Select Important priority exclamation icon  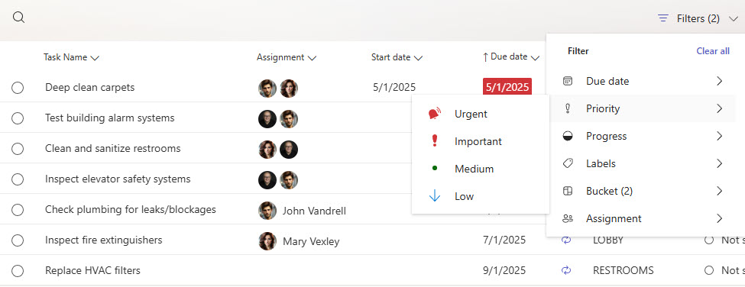pos(434,141)
